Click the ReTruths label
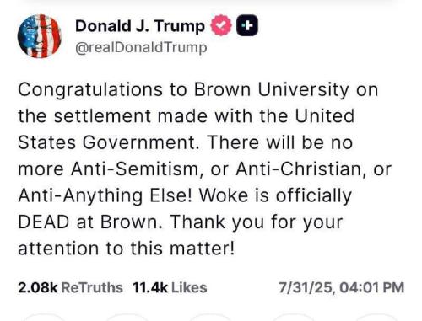The height and width of the screenshot is (321, 422). pos(92,288)
